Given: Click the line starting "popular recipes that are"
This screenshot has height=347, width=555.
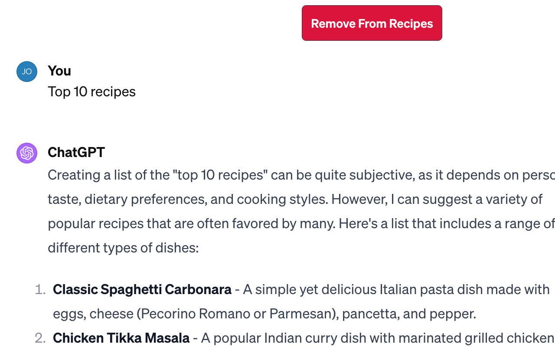Looking at the screenshot, I should (301, 223).
